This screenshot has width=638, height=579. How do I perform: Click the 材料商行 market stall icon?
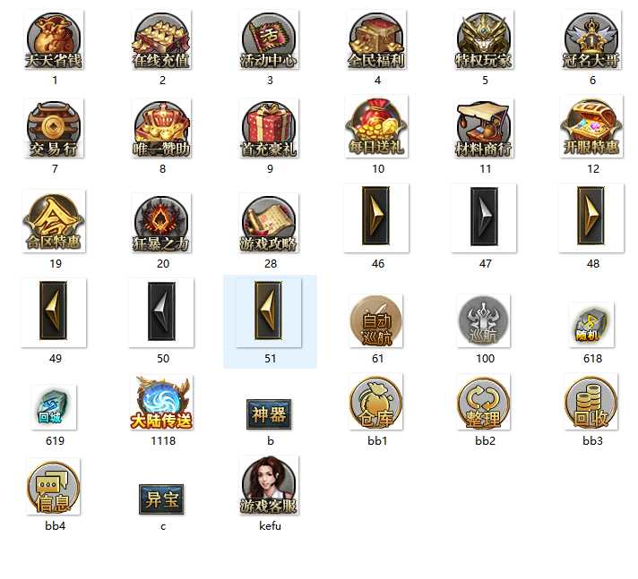pos(484,128)
